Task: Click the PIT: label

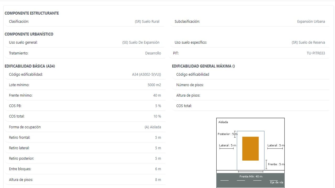Action: tap(176, 53)
